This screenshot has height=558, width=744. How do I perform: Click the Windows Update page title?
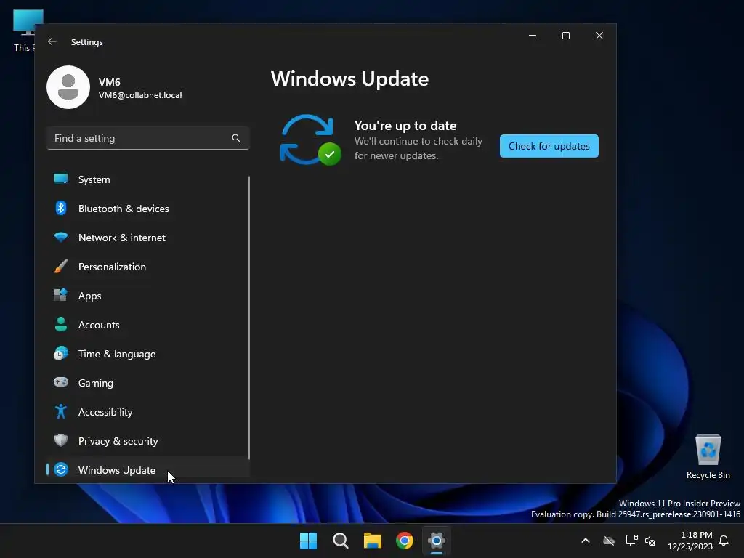coord(349,78)
